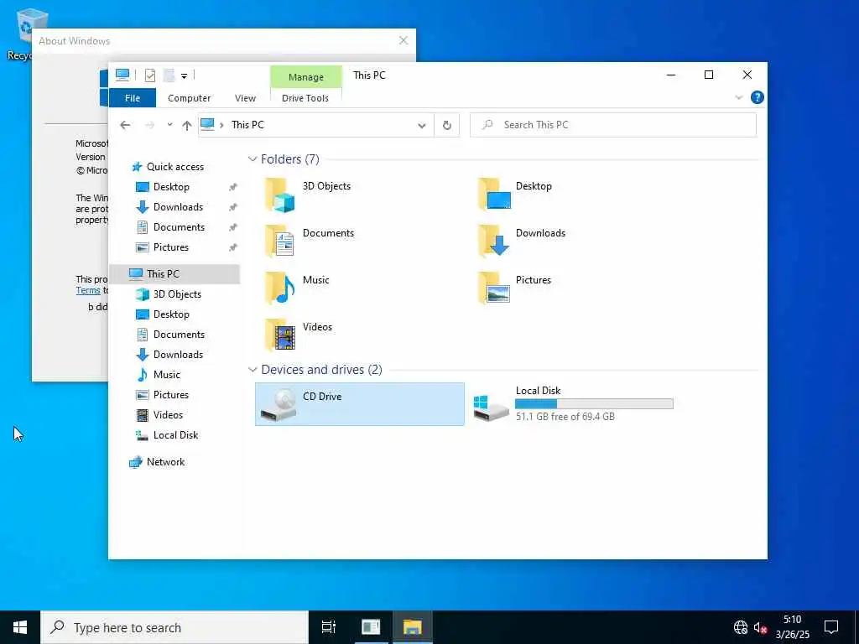Collapse the Devices and drives group

click(252, 370)
